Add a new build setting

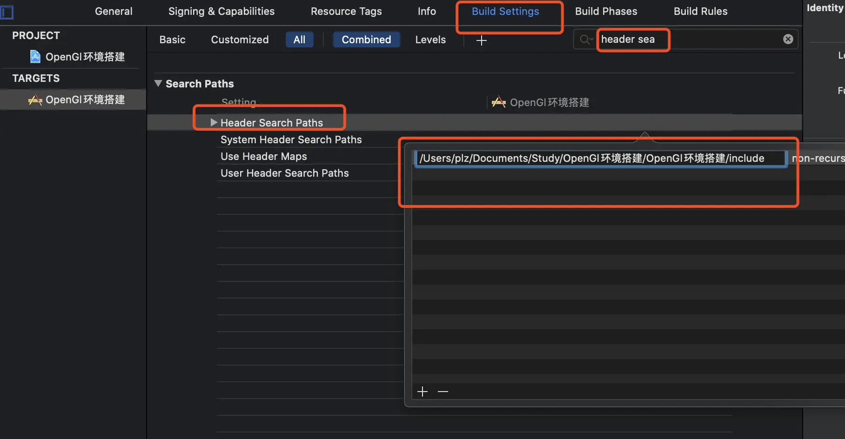(482, 40)
